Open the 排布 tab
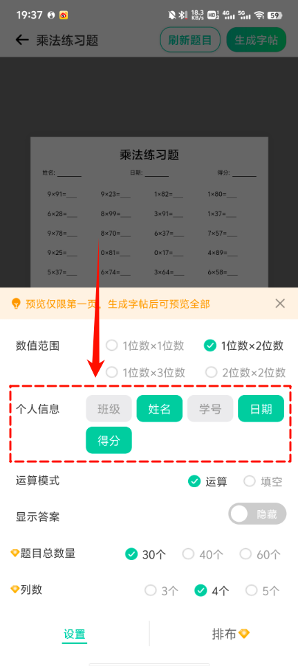The image size is (298, 666). [231, 634]
